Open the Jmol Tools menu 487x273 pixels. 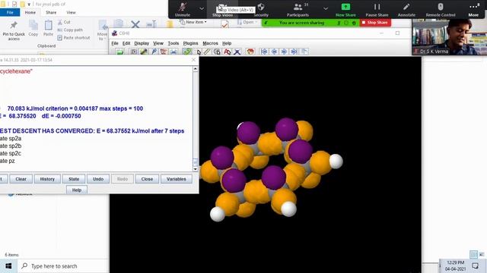pos(173,43)
